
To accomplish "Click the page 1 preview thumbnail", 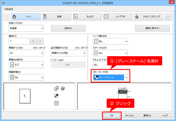I will (25, 96).
